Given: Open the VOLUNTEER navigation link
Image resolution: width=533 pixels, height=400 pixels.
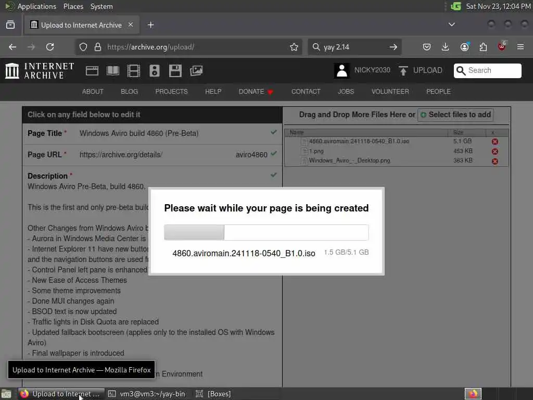Looking at the screenshot, I should 390,92.
